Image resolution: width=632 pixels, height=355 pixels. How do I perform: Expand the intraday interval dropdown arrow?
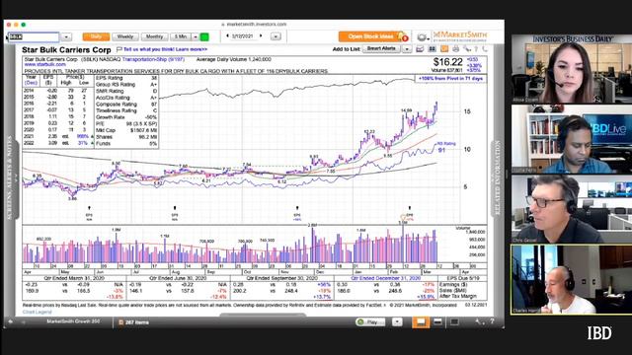[x=196, y=36]
